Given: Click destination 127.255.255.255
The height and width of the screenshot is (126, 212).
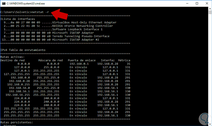Looking at the screenshot, I should 17,74.
